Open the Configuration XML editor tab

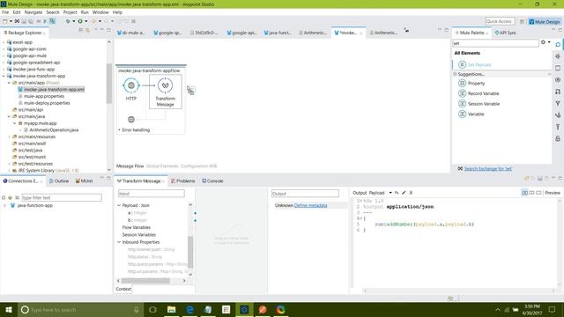[199, 166]
